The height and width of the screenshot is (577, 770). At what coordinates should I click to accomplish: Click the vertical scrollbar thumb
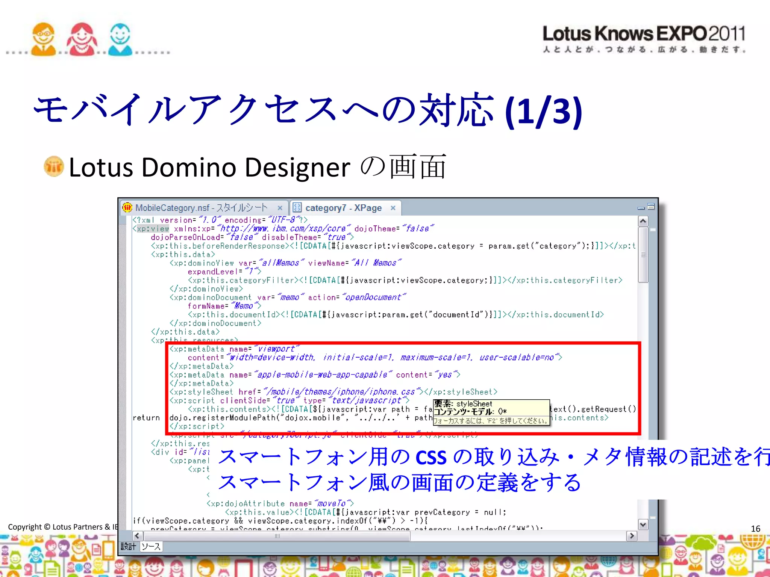tap(643, 255)
